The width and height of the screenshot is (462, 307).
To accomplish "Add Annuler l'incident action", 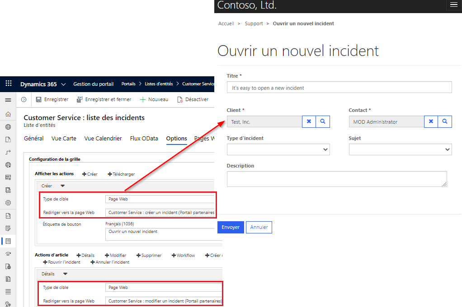I will 109,262.
